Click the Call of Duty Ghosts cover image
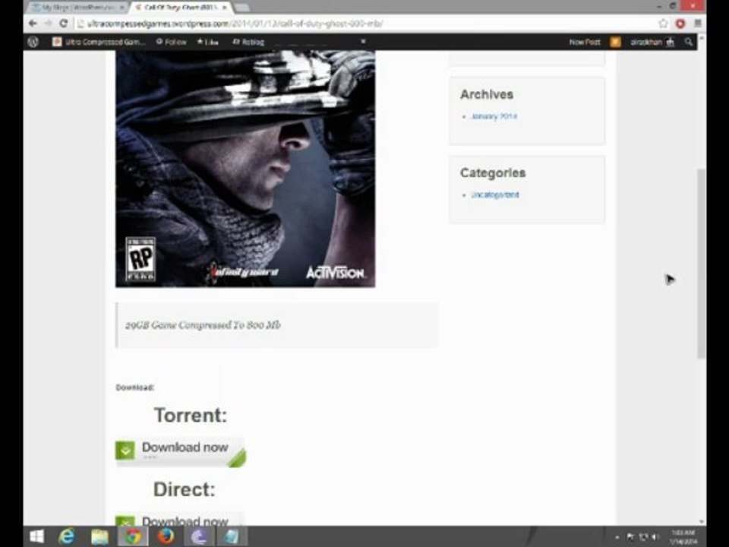The width and height of the screenshot is (729, 547). click(x=245, y=169)
